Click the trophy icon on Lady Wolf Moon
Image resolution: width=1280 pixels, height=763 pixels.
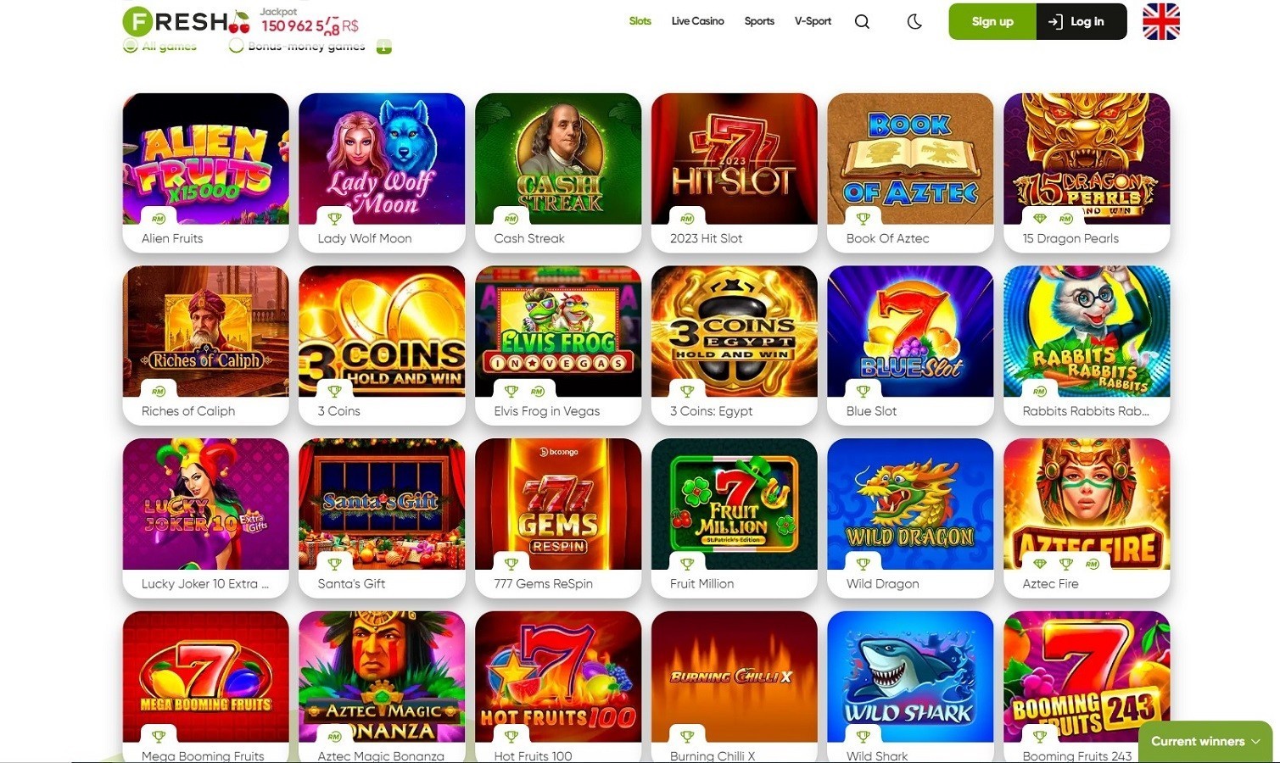335,219
